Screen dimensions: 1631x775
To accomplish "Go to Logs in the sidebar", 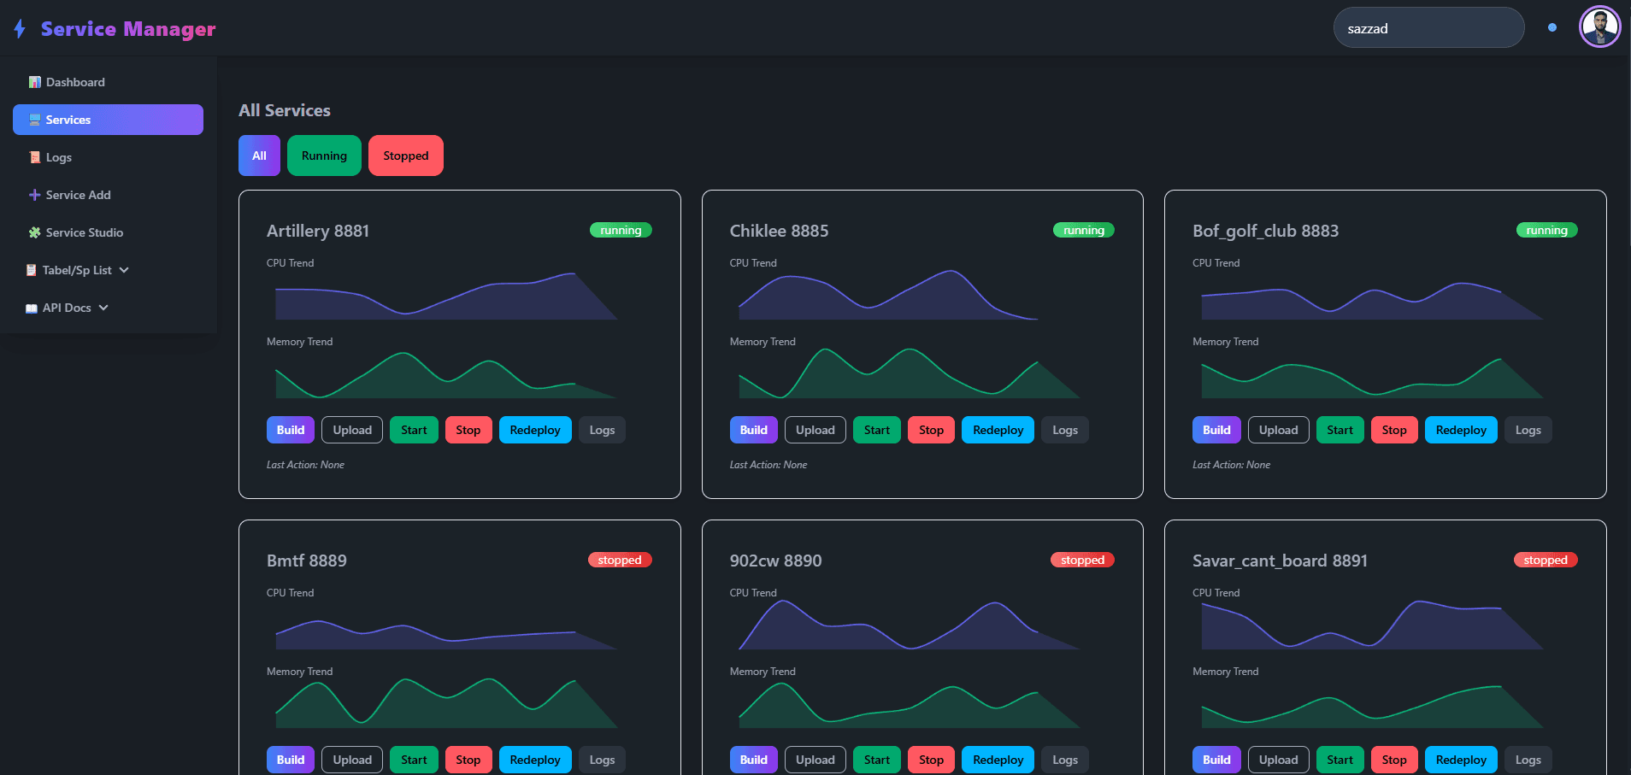I will [x=108, y=157].
